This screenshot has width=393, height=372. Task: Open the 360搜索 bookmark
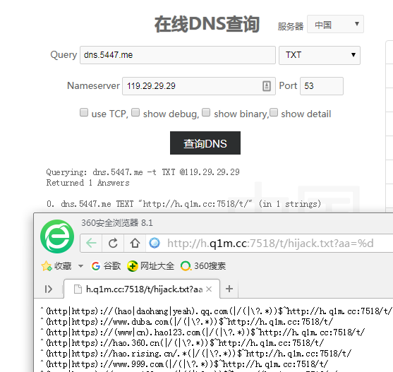(x=203, y=266)
